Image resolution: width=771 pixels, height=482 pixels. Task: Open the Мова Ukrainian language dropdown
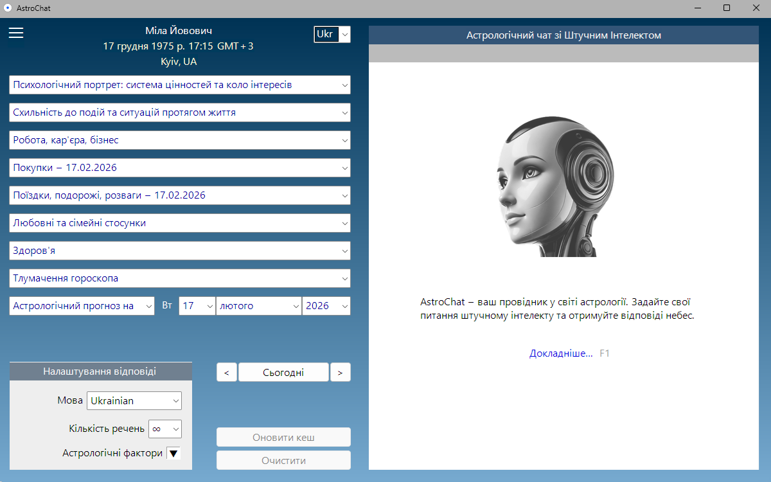(134, 400)
